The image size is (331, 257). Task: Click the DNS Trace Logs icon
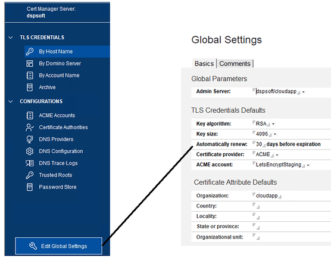coord(30,163)
